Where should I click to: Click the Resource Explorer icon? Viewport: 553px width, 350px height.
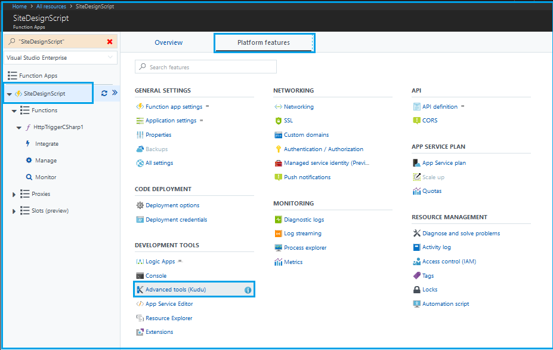140,318
